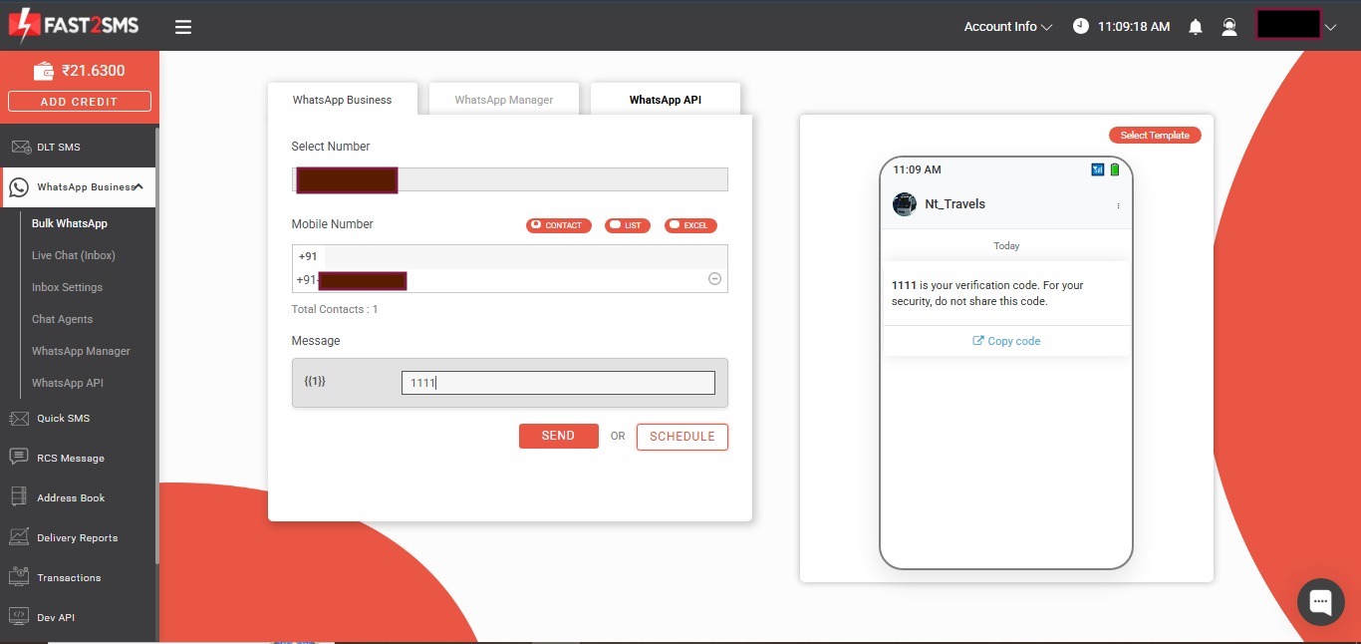Screen dimensions: 1361x644
Task: Click the verification code message text
Action: (x=987, y=293)
